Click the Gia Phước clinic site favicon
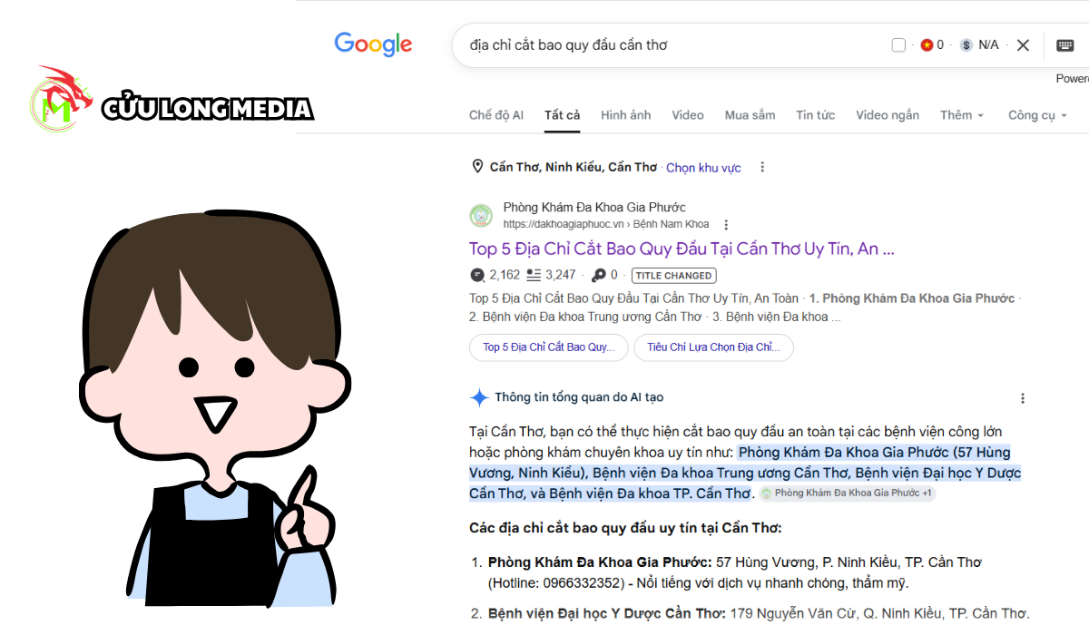 point(481,216)
